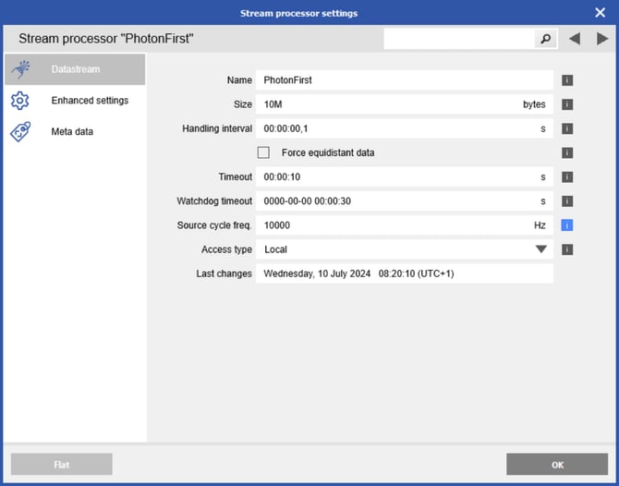Close the Stream processor settings dialog
The image size is (619, 486).
600,13
